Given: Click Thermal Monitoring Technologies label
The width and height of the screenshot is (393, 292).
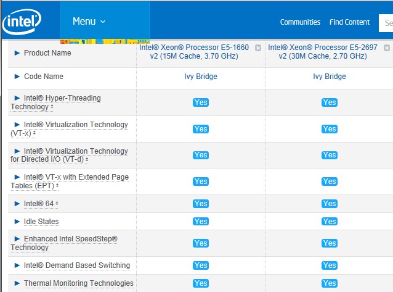Looking at the screenshot, I should (79, 283).
